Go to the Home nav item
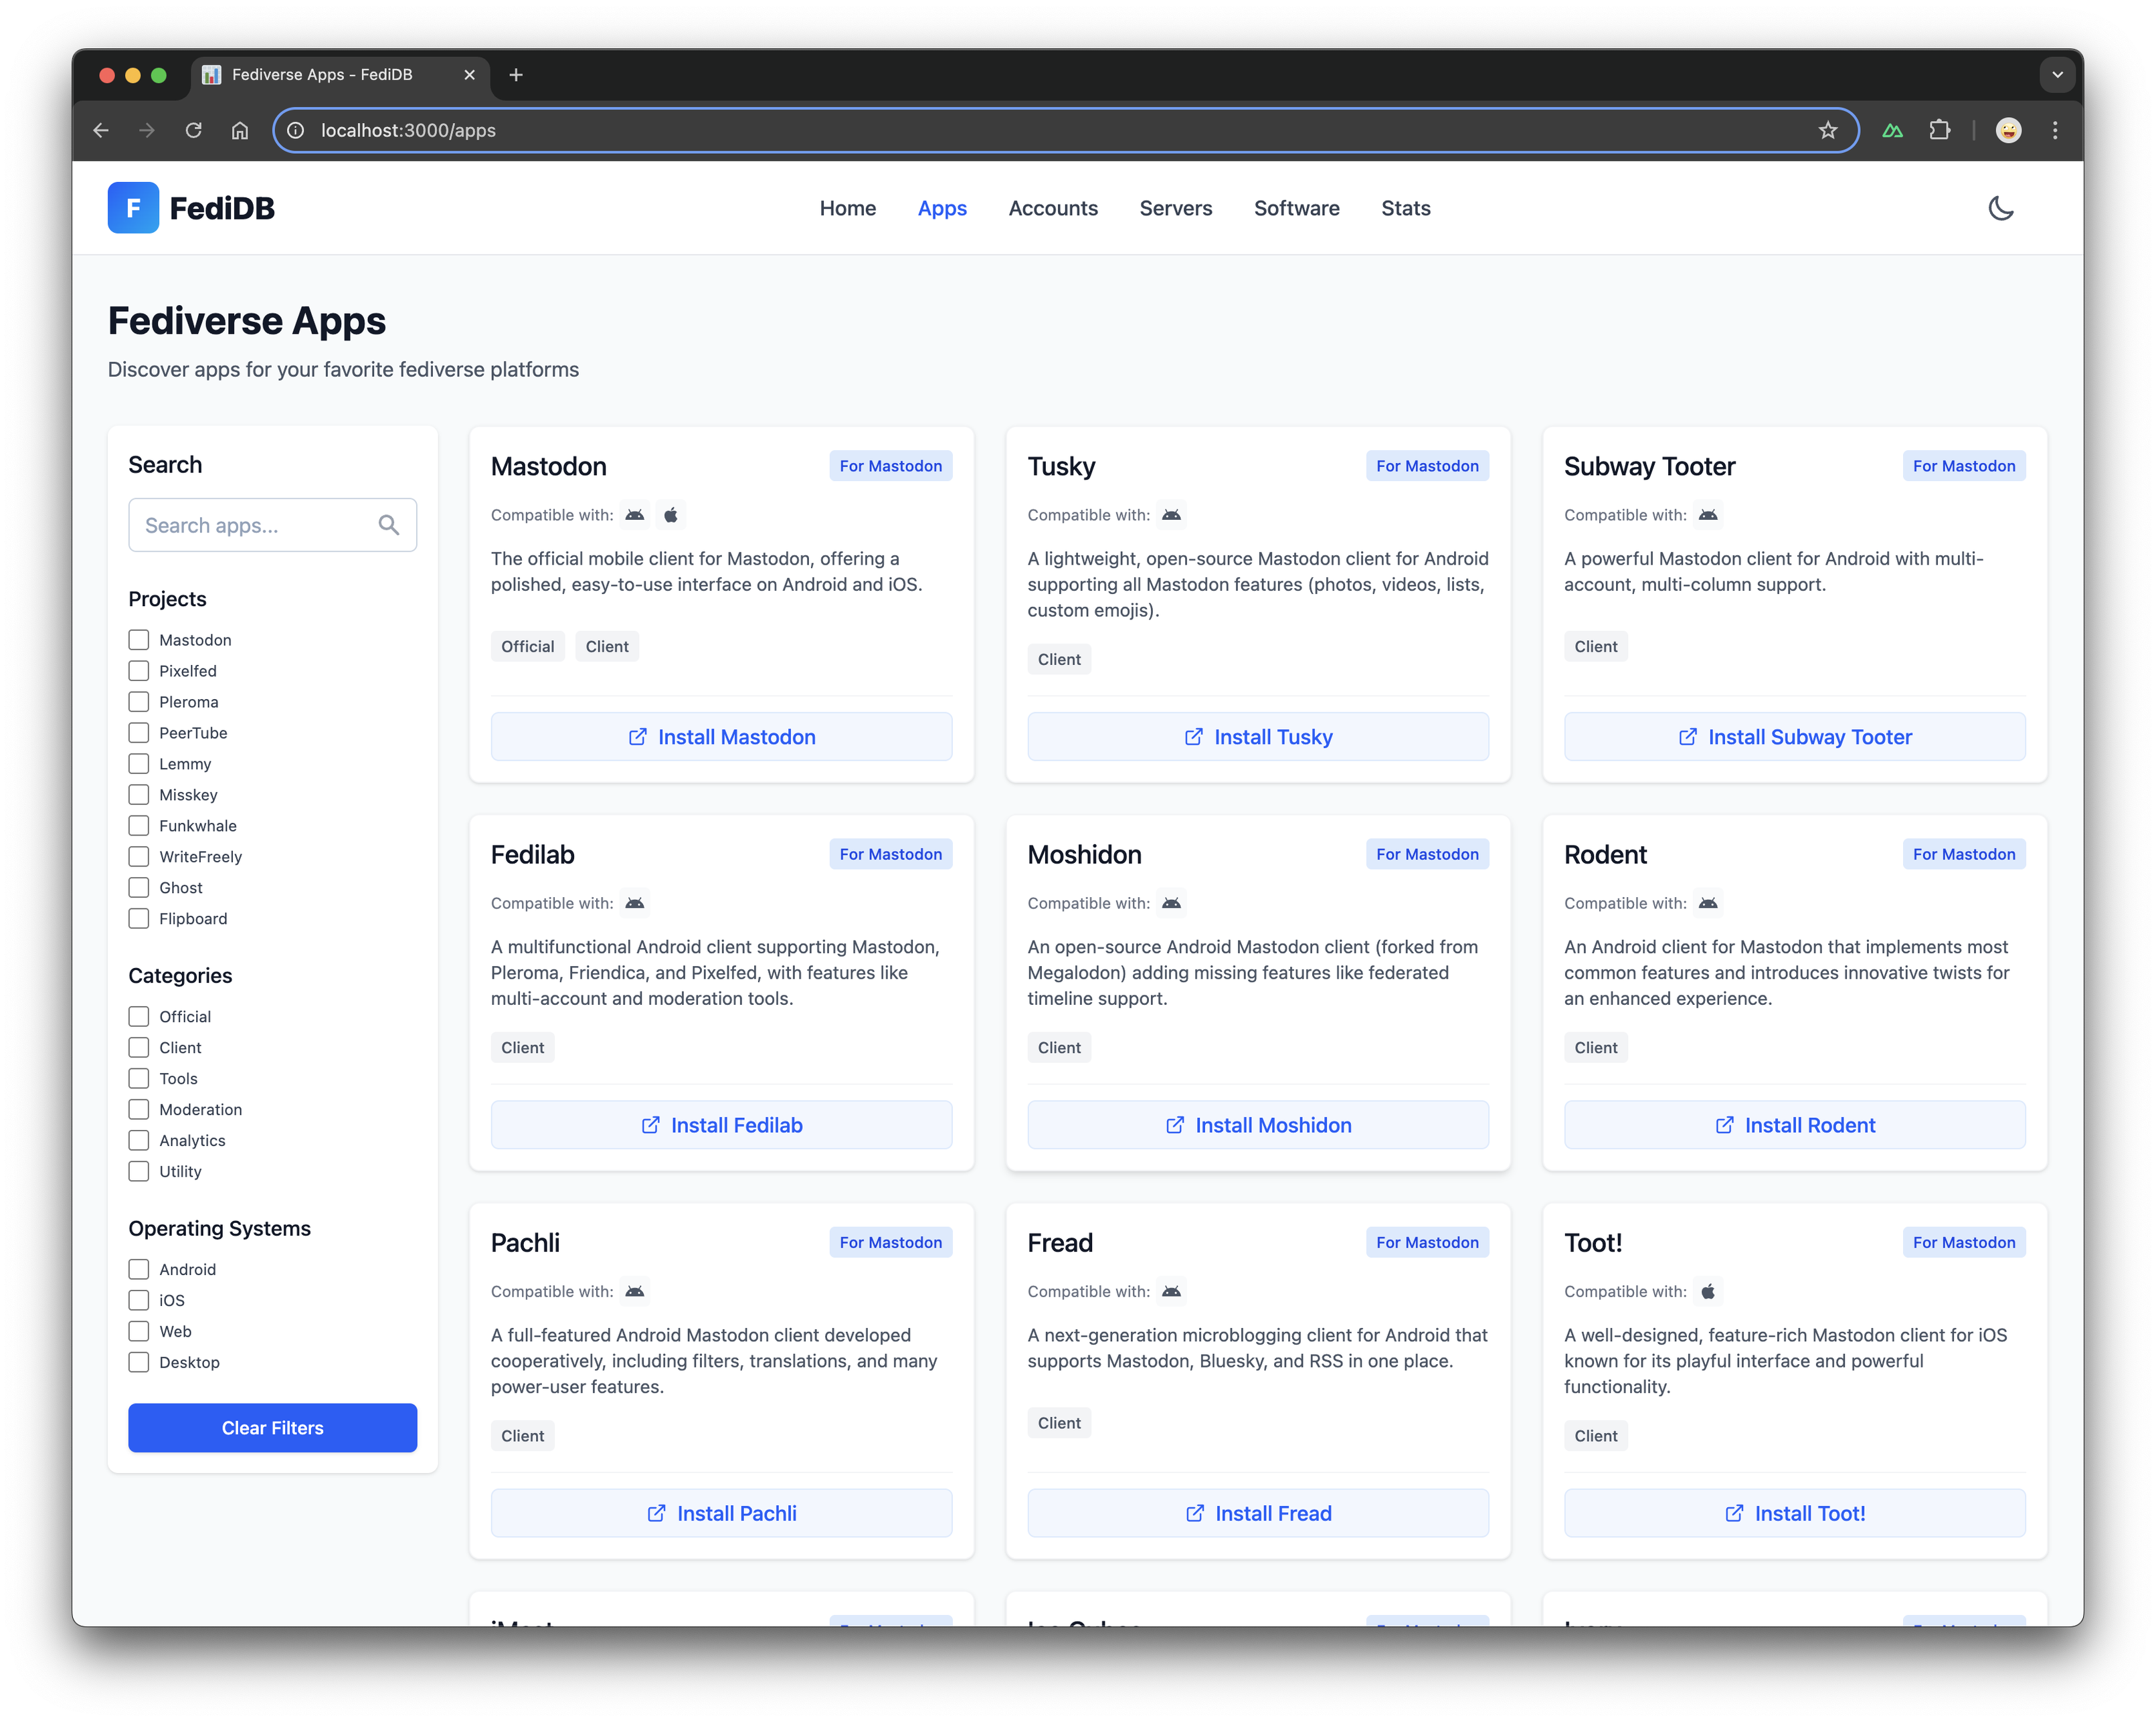This screenshot has width=2156, height=1722. 848,208
